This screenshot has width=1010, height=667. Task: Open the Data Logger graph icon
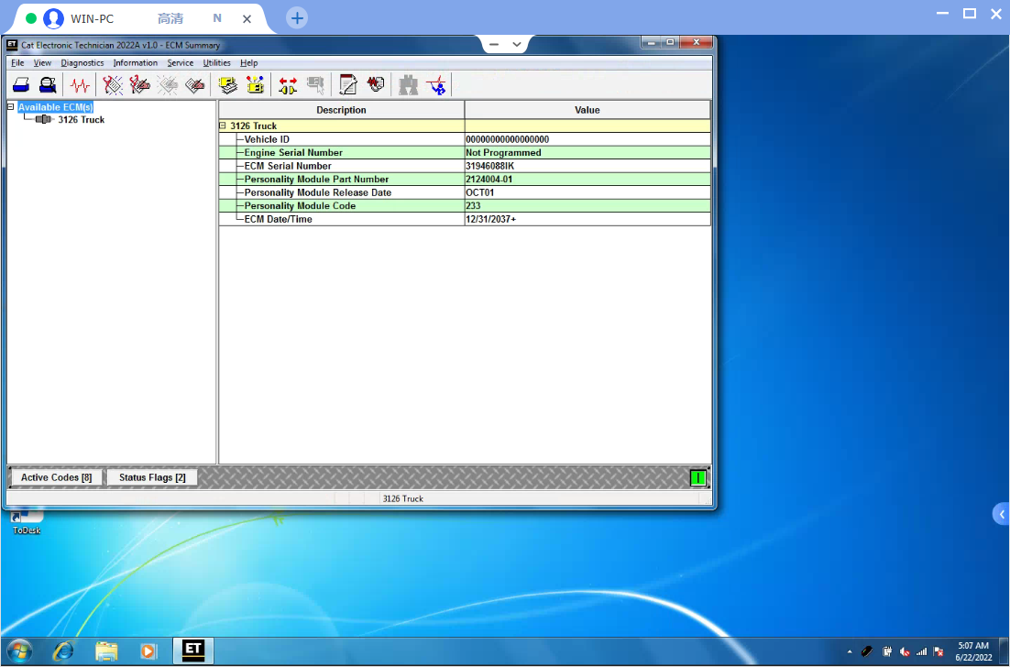(376, 85)
